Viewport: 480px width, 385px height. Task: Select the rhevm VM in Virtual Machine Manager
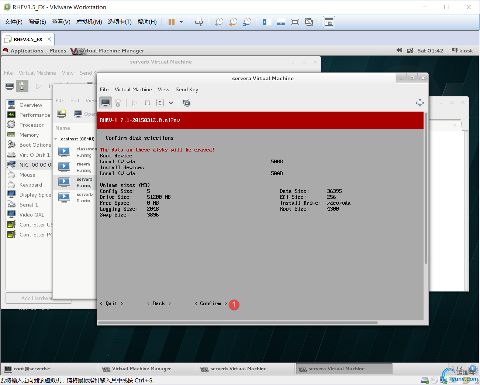[x=75, y=167]
